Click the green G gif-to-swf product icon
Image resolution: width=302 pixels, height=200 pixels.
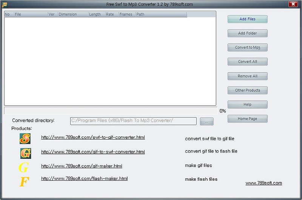coord(26,153)
